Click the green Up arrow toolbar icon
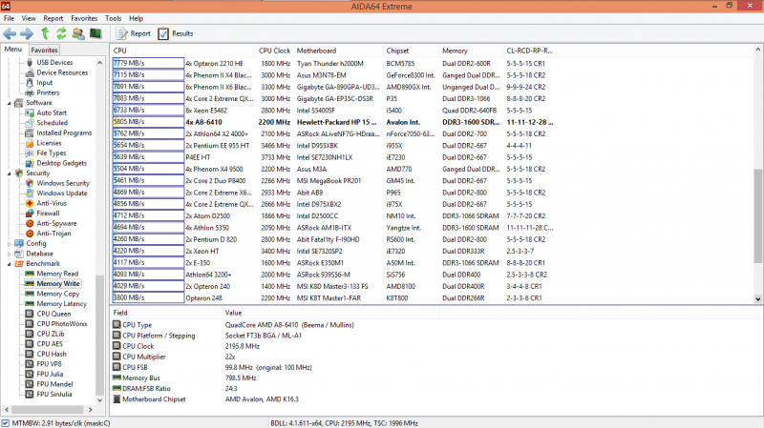This screenshot has width=764, height=428. (x=45, y=33)
